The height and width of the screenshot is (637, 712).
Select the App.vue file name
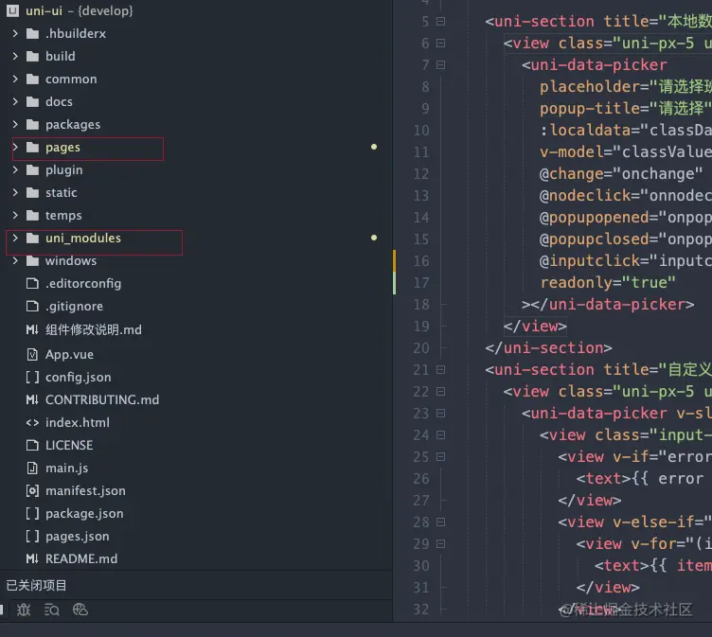[x=69, y=354]
